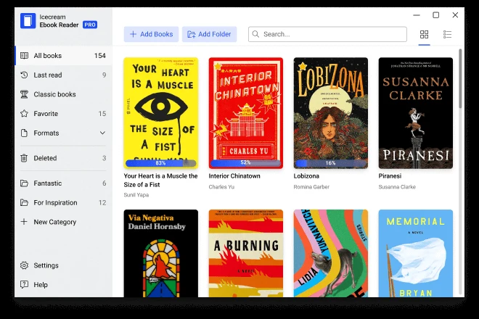This screenshot has width=479, height=319.
Task: Click the Settings gear icon
Action: (24, 265)
